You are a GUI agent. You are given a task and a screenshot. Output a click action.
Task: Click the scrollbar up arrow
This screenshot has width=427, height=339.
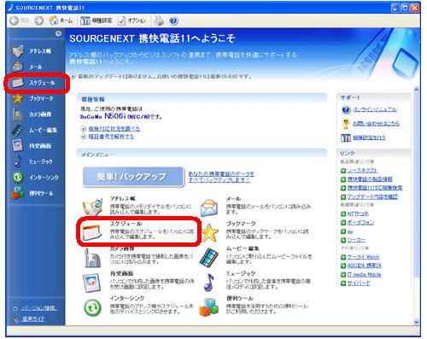coord(417,89)
